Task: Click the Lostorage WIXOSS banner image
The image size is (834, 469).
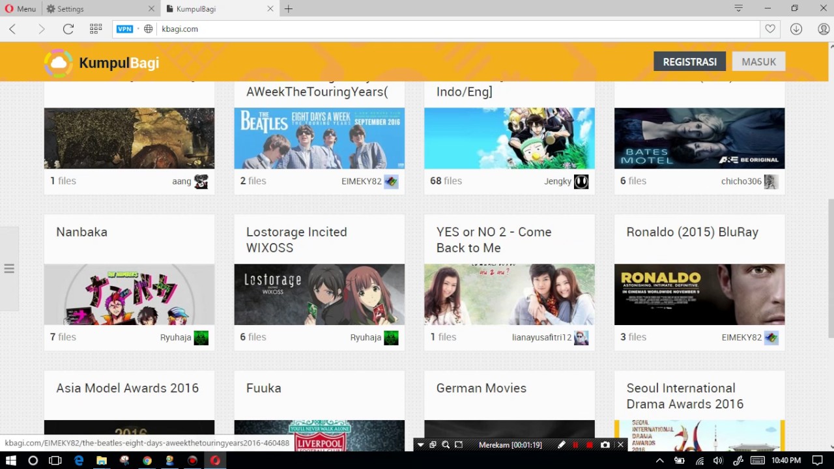Action: tap(319, 294)
